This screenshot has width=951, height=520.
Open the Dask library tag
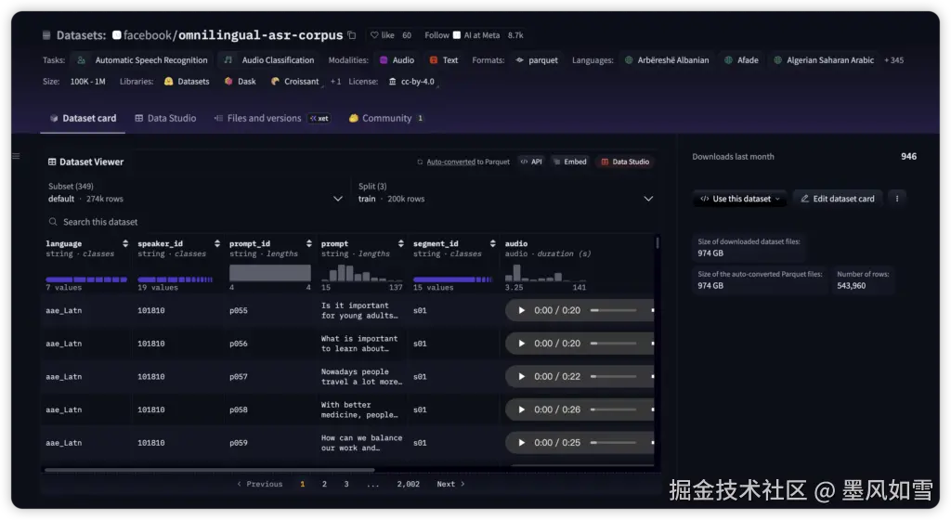tap(241, 81)
